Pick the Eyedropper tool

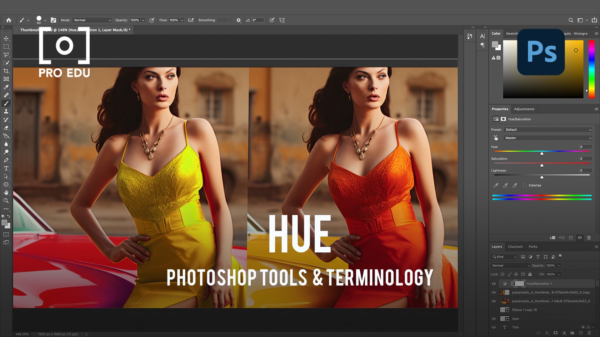coord(6,87)
